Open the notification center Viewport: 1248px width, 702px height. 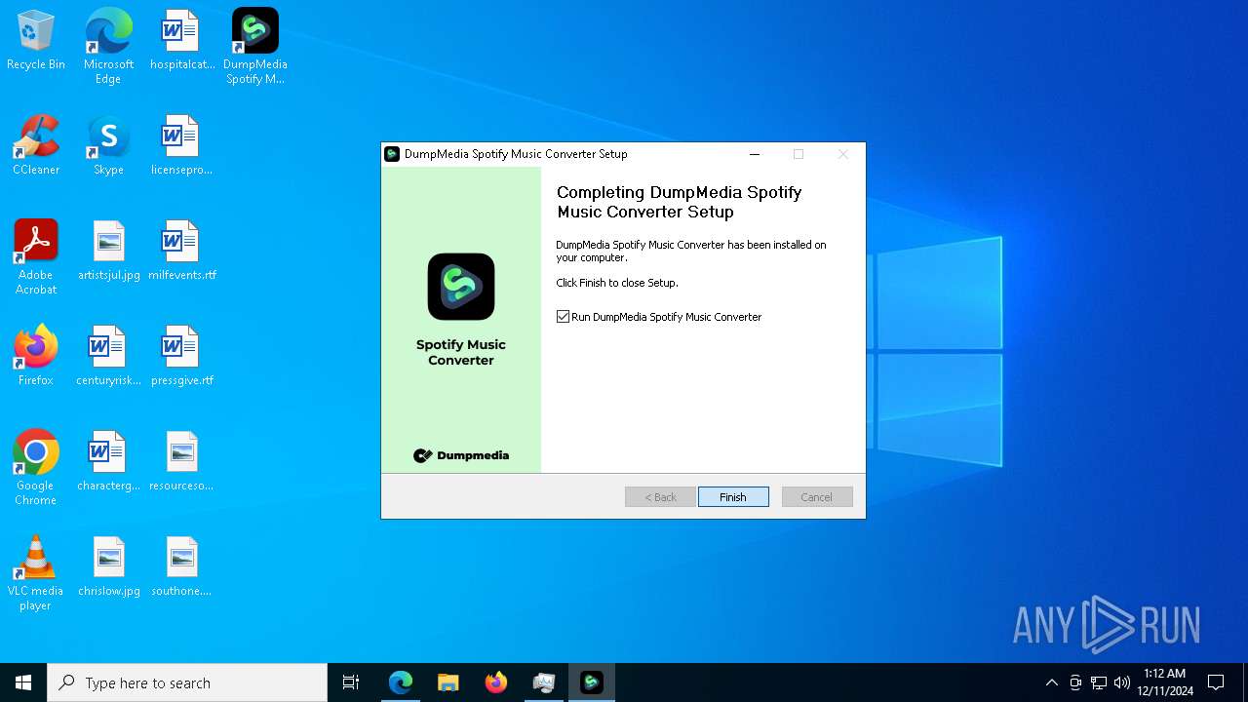pos(1216,682)
